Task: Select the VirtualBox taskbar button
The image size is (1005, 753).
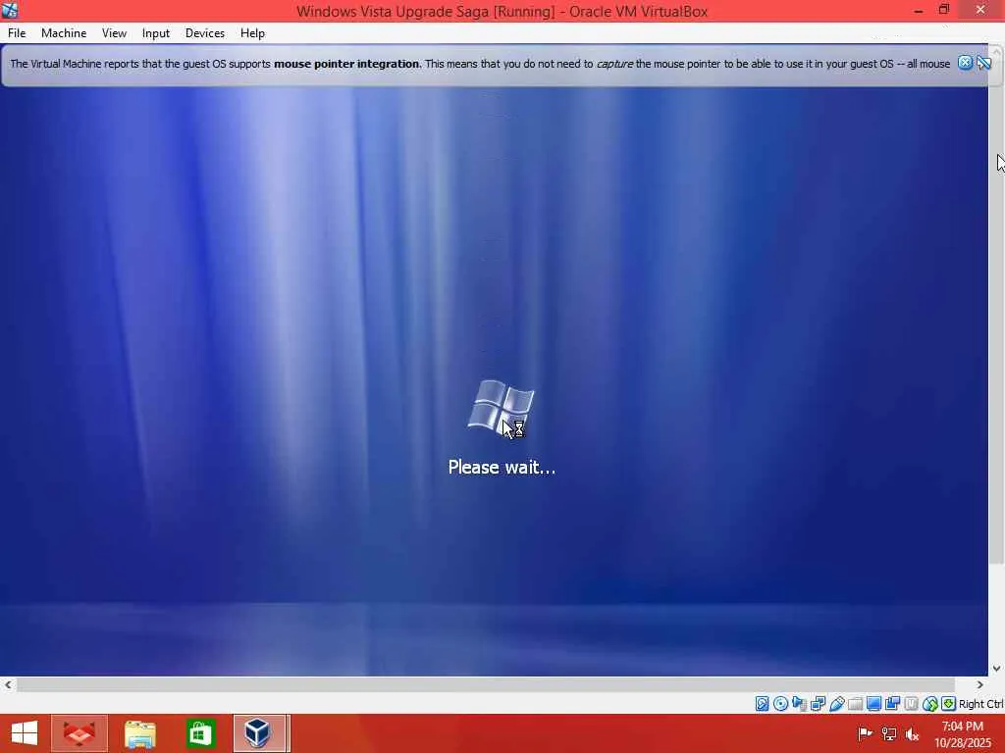Action: pos(259,733)
